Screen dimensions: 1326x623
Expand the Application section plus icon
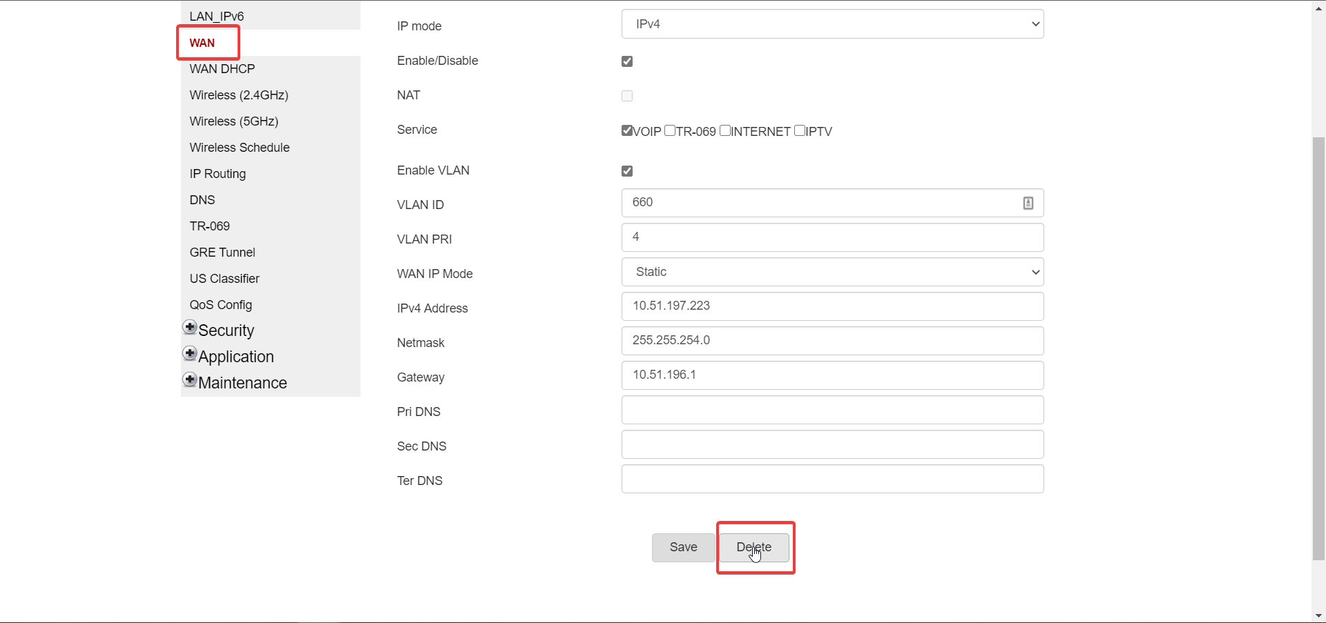(x=190, y=353)
